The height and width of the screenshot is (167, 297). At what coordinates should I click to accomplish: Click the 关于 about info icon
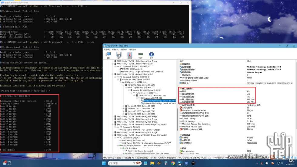pos(151,55)
